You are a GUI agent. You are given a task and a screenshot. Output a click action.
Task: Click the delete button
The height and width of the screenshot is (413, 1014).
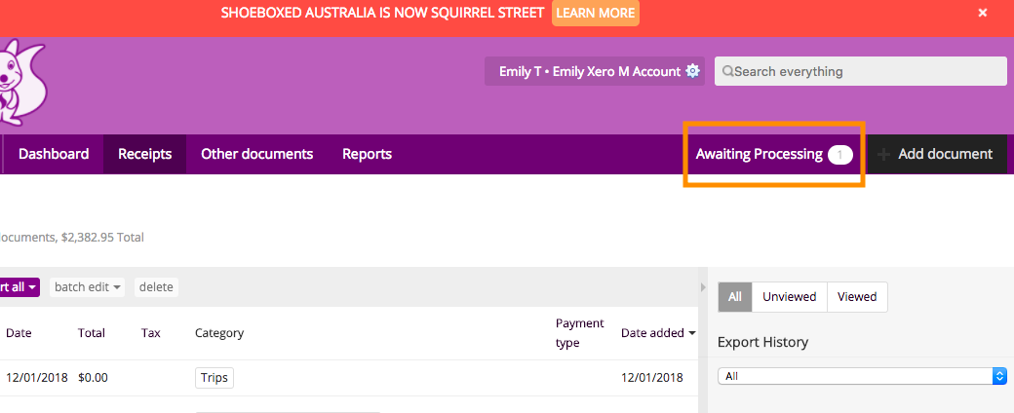tap(156, 287)
